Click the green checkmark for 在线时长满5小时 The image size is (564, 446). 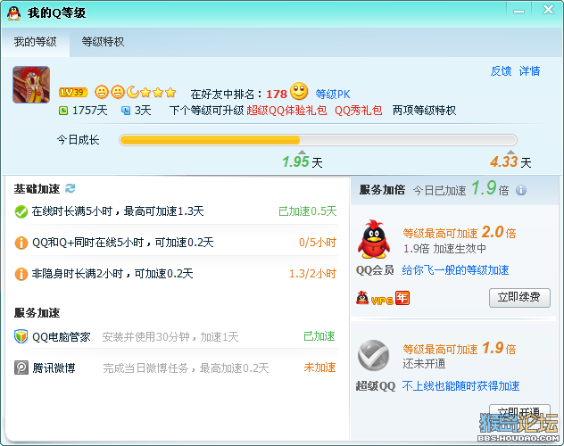click(x=21, y=211)
